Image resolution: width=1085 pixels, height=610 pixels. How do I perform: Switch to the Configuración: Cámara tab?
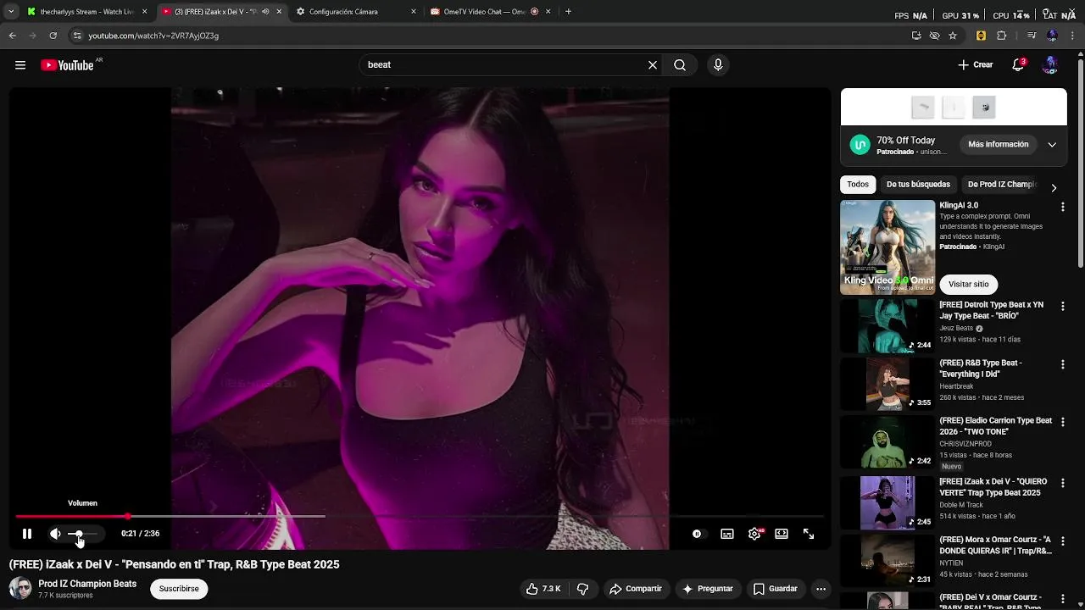click(x=356, y=12)
